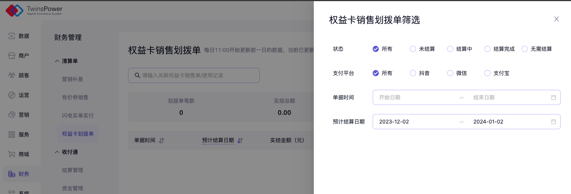This screenshot has height=194, width=571.
Task: Collapse the 清算单 menu group
Action: pyautogui.click(x=57, y=61)
